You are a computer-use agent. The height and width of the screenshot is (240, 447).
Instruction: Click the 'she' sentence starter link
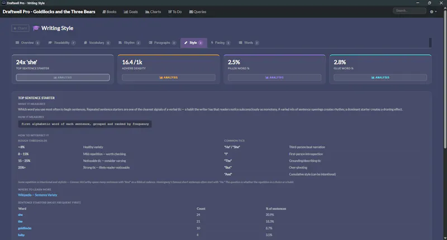[20, 215]
